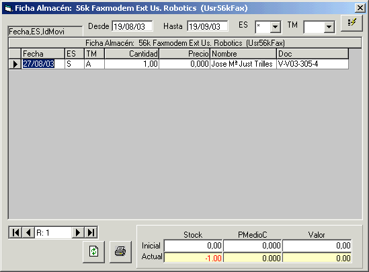369x272 pixels.
Task: Select the V-V03-305-4 Doc cell
Action: tap(313, 64)
